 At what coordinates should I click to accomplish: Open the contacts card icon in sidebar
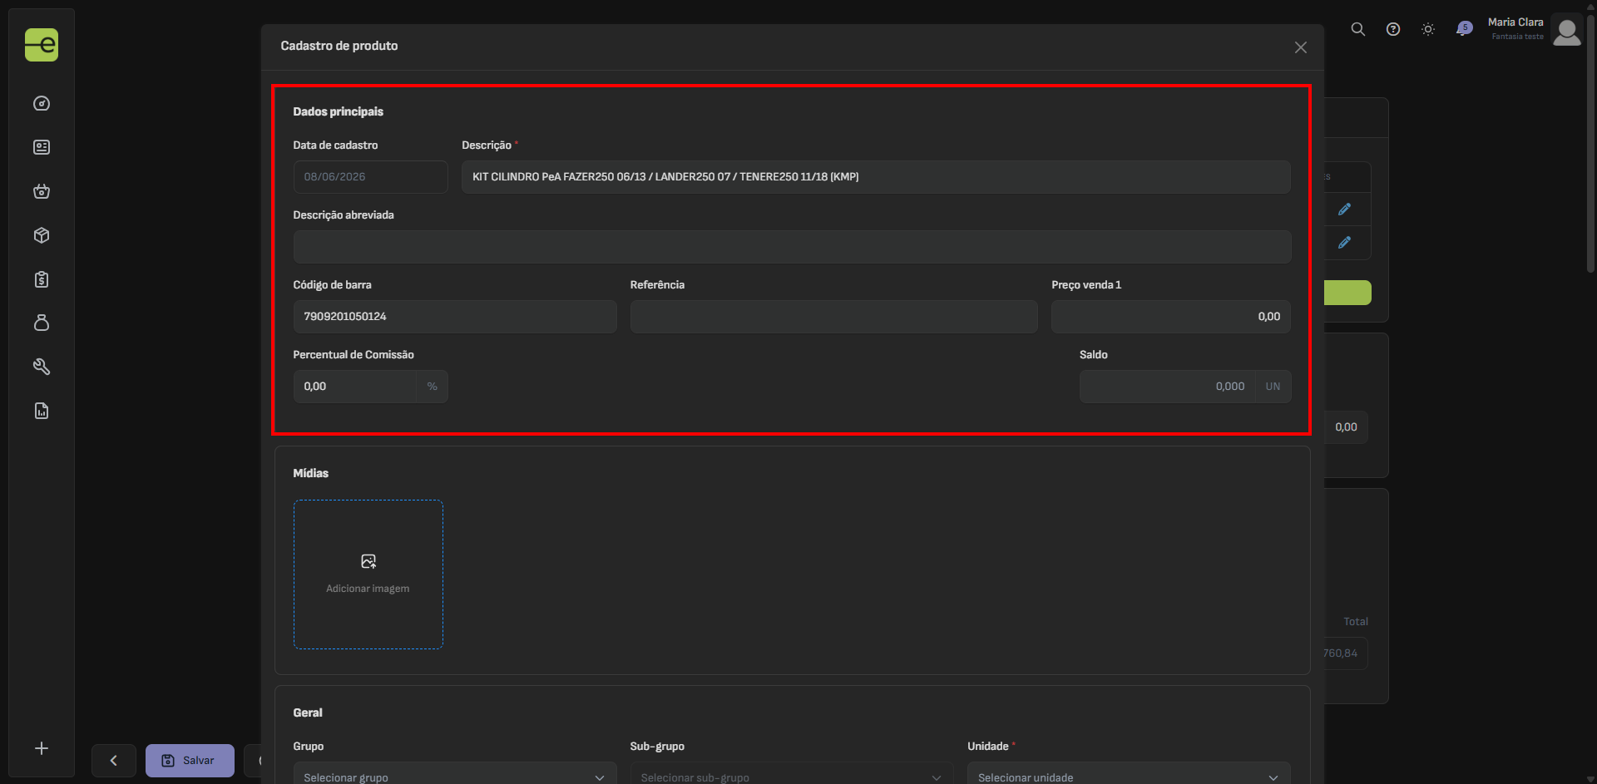pos(42,147)
